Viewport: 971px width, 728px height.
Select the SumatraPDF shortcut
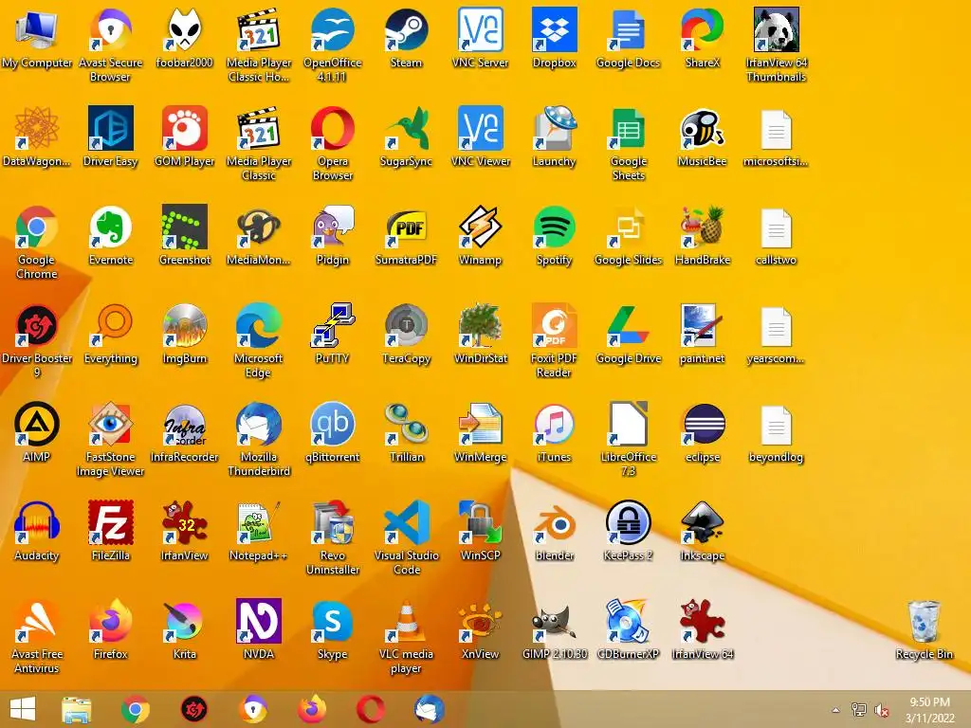[x=406, y=227]
